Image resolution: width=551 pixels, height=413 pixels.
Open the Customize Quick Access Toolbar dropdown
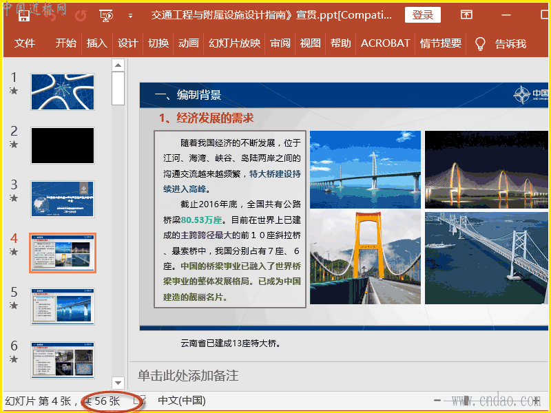tap(130, 16)
